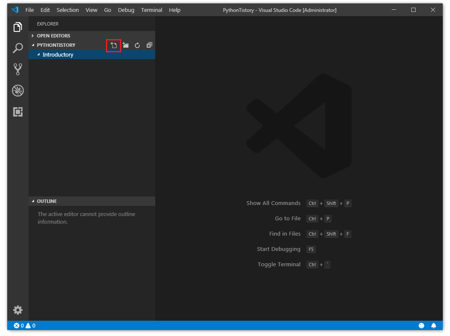Open the Explorer view in activity bar

tap(18, 27)
